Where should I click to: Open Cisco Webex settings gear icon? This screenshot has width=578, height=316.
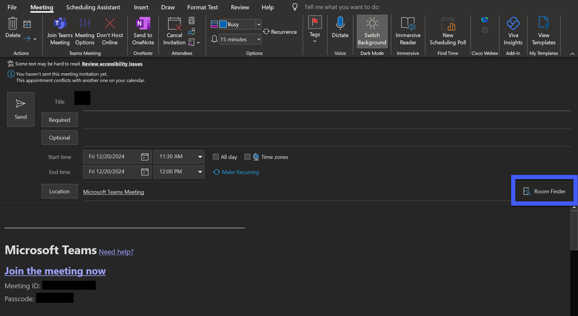(x=485, y=30)
